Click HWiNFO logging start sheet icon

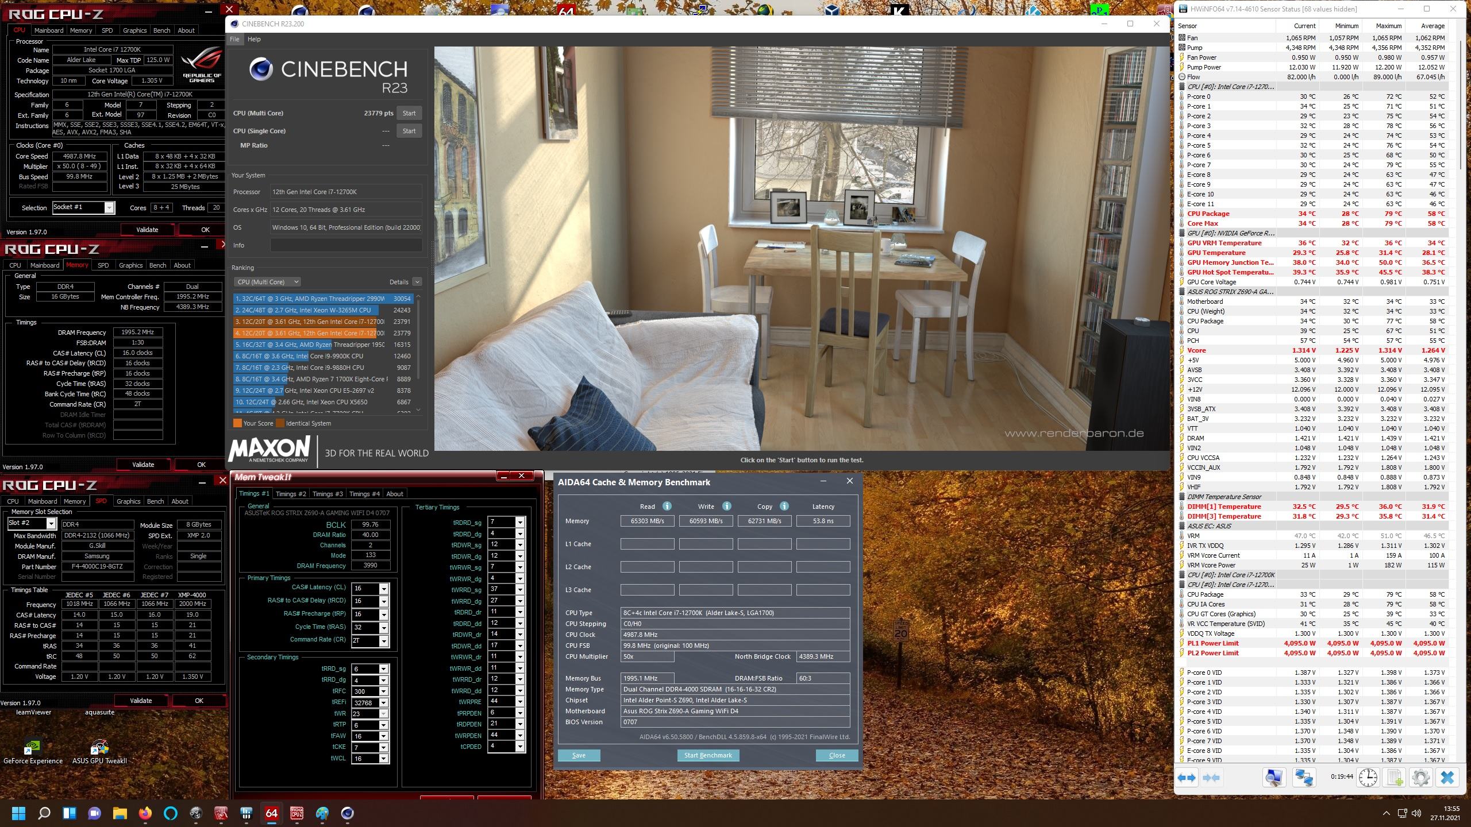coord(1395,778)
